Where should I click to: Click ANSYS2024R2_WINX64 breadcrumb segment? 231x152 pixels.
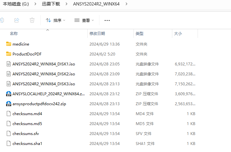click(x=96, y=4)
